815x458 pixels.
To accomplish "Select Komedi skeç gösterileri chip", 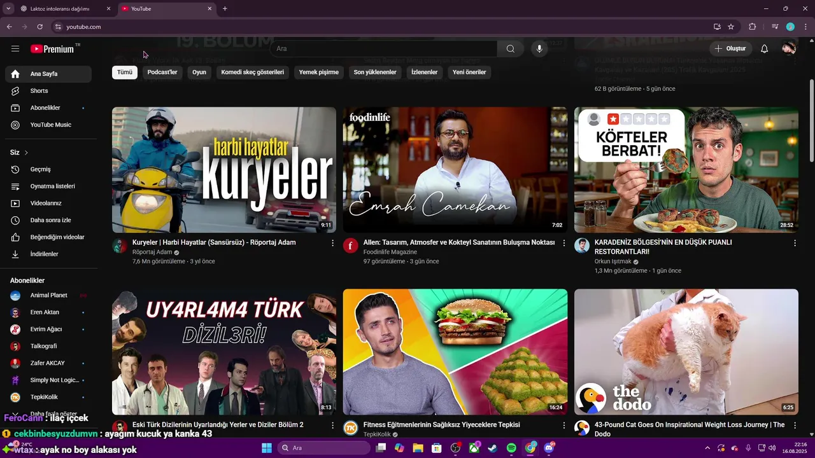I will [253, 73].
